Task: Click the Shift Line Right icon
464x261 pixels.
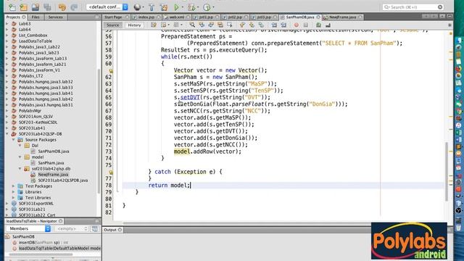Action: [x=283, y=25]
